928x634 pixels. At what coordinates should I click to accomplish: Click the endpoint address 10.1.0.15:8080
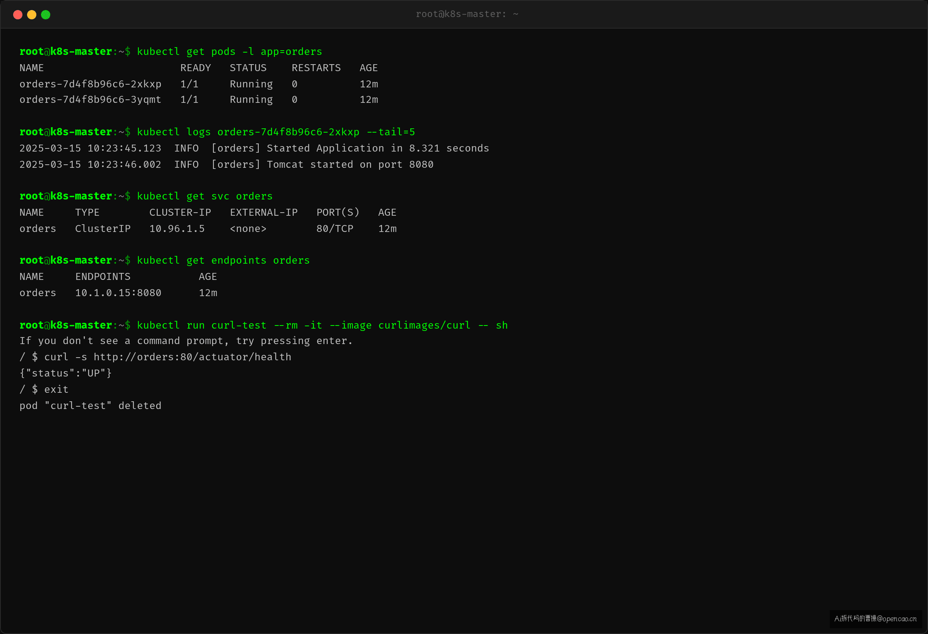[118, 293]
